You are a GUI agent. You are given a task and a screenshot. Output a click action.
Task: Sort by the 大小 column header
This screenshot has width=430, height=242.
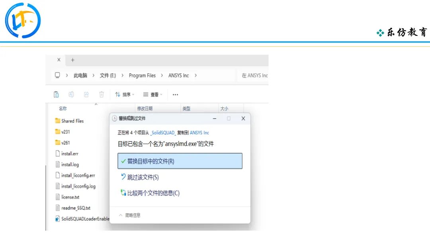coord(224,109)
